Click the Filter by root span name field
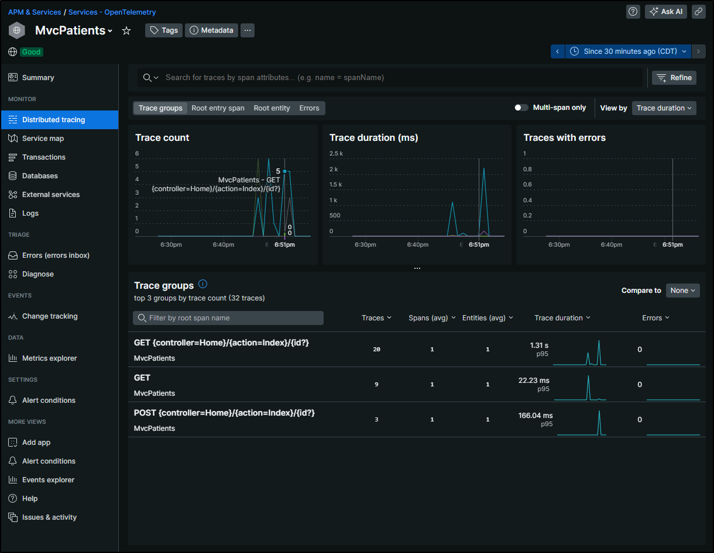The image size is (714, 553). point(228,318)
